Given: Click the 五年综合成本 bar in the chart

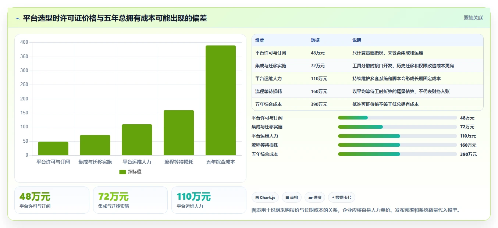Looking at the screenshot, I should pyautogui.click(x=221, y=100).
